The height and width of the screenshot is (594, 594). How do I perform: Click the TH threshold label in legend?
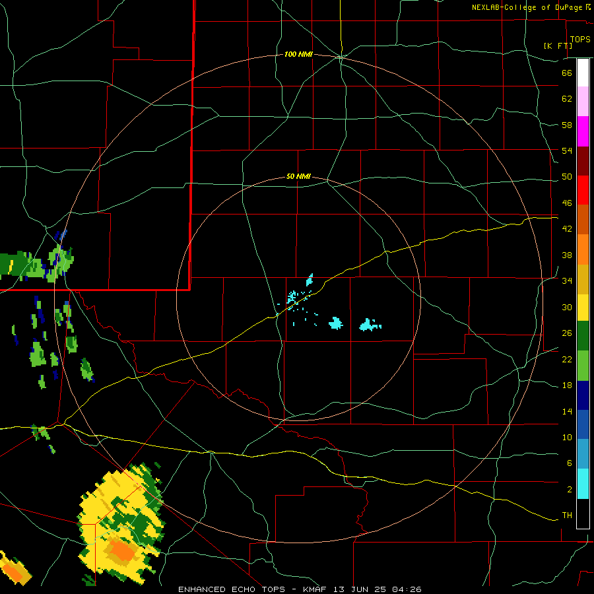567,515
